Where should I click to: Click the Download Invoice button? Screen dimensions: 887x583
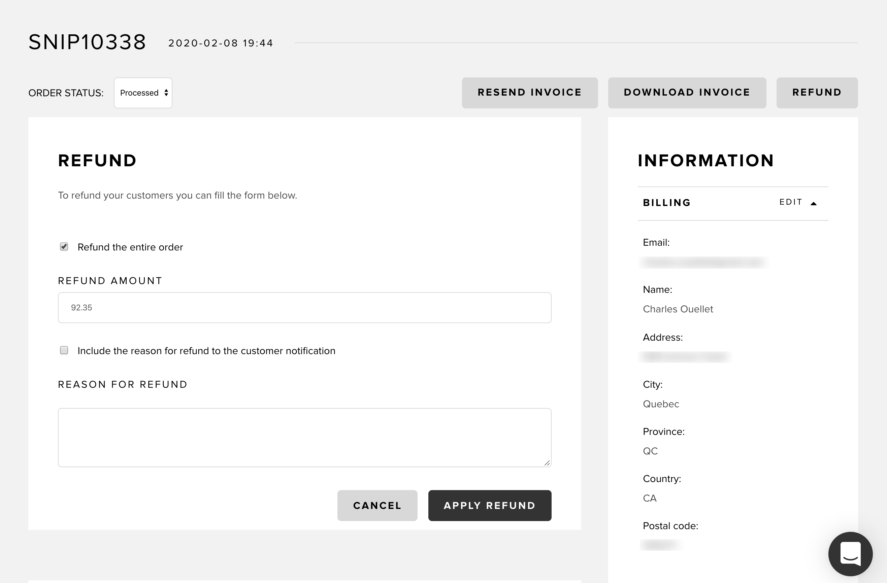tap(687, 93)
